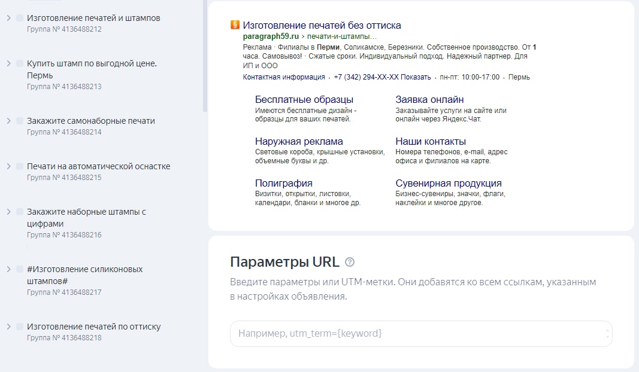Open the Бесплатные образцы sitelink

(304, 99)
